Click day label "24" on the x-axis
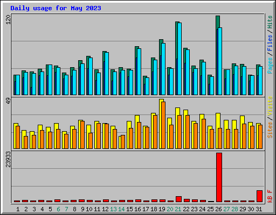The height and width of the screenshot is (215, 276). (x=202, y=209)
